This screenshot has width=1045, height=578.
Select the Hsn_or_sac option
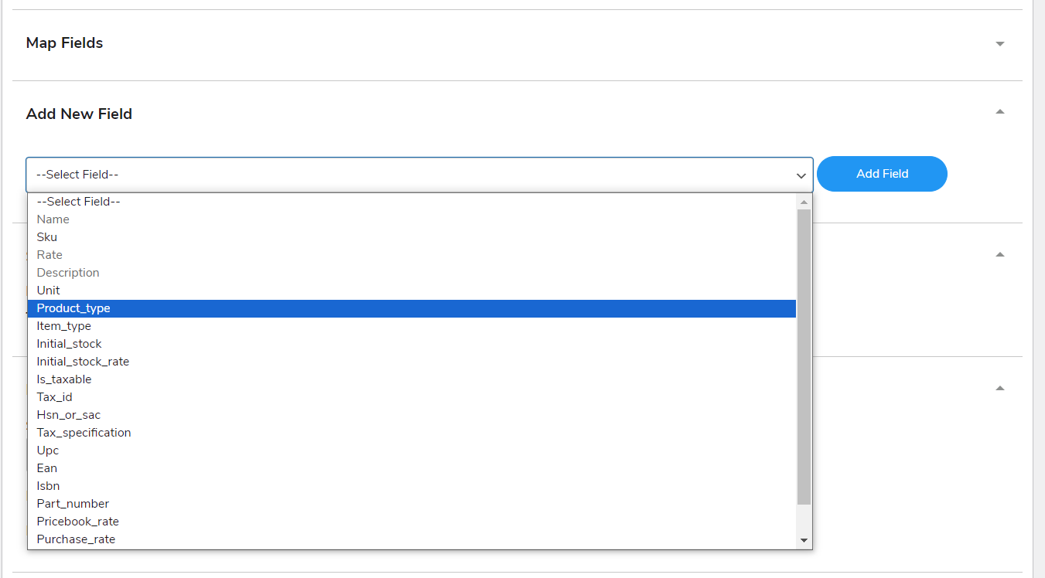69,414
